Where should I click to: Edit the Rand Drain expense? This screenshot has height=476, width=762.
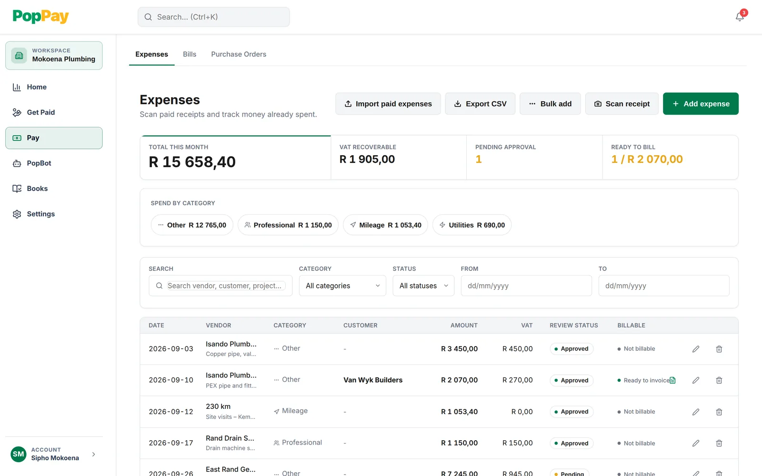tap(696, 443)
